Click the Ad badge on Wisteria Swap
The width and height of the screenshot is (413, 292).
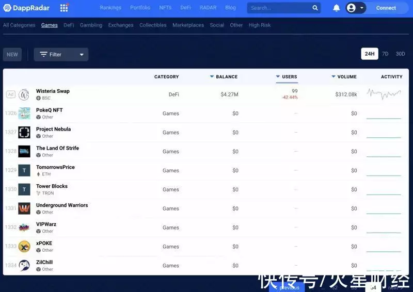click(11, 94)
